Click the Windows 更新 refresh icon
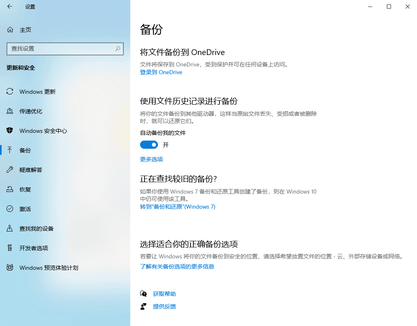Image resolution: width=417 pixels, height=326 pixels. (10, 92)
